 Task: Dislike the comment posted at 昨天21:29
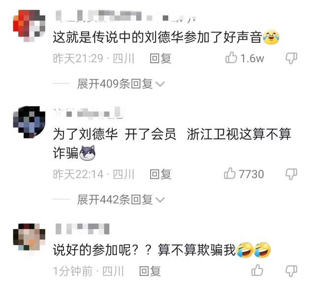click(x=291, y=58)
